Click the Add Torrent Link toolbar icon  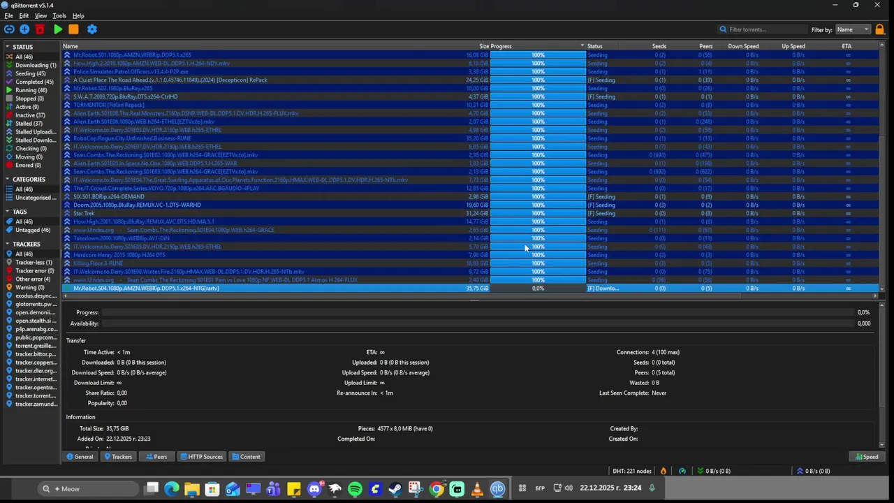coord(9,29)
